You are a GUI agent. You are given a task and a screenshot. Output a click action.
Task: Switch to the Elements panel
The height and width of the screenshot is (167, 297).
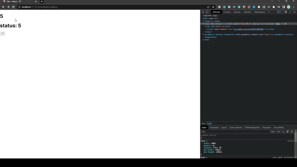click(x=216, y=12)
